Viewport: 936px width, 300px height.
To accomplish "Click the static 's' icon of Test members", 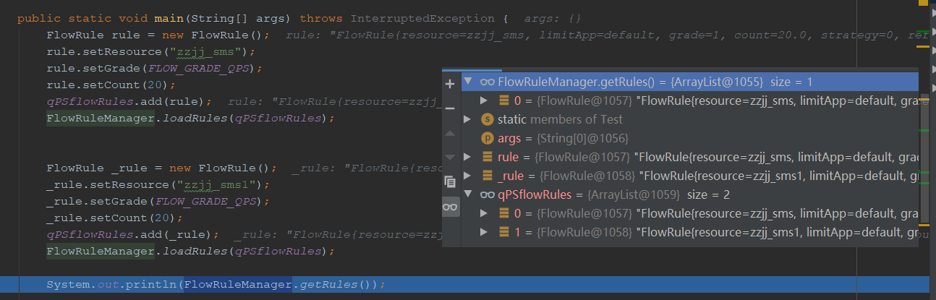I will (488, 119).
